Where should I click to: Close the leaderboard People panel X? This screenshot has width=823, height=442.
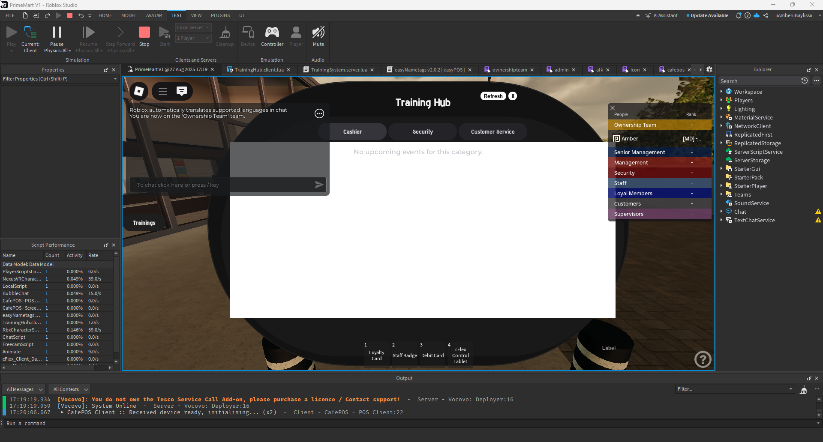click(613, 108)
